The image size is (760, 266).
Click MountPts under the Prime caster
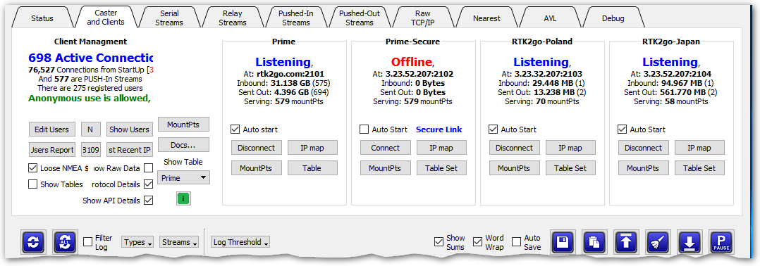pos(256,168)
